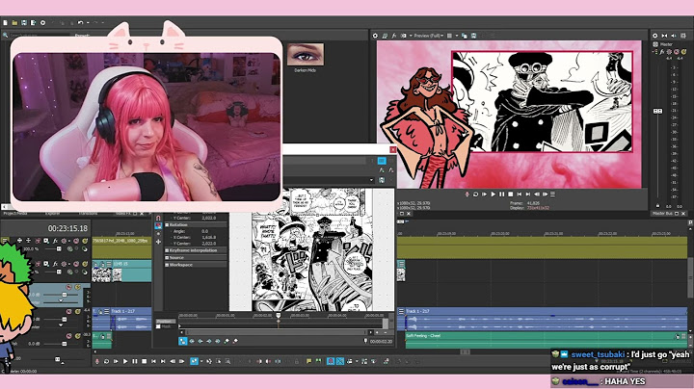694x389 pixels.
Task: Create a new project from the toolbar
Action: pyautogui.click(x=5, y=22)
